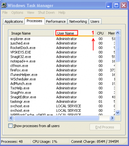
Task: Open the File menu
Action: coord(5,13)
